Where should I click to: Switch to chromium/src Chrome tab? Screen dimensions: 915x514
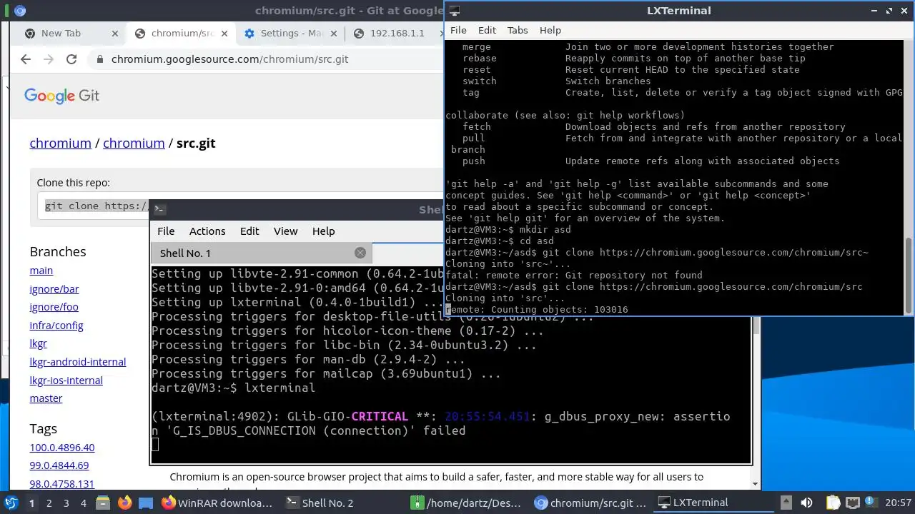point(181,34)
